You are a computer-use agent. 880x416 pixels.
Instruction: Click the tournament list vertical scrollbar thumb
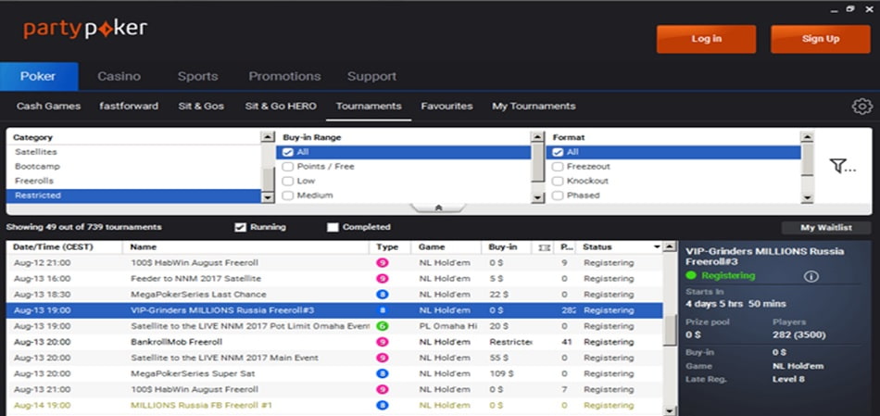click(x=670, y=329)
